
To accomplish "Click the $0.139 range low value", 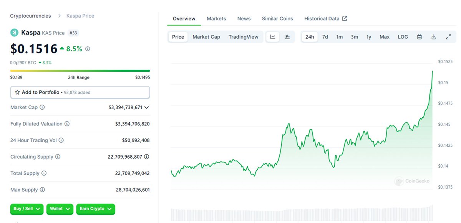I will coord(16,77).
